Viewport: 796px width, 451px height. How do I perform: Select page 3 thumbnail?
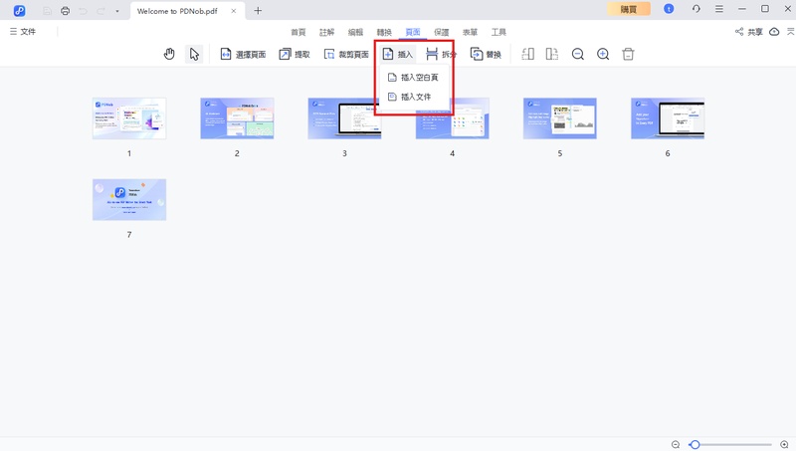pos(344,118)
